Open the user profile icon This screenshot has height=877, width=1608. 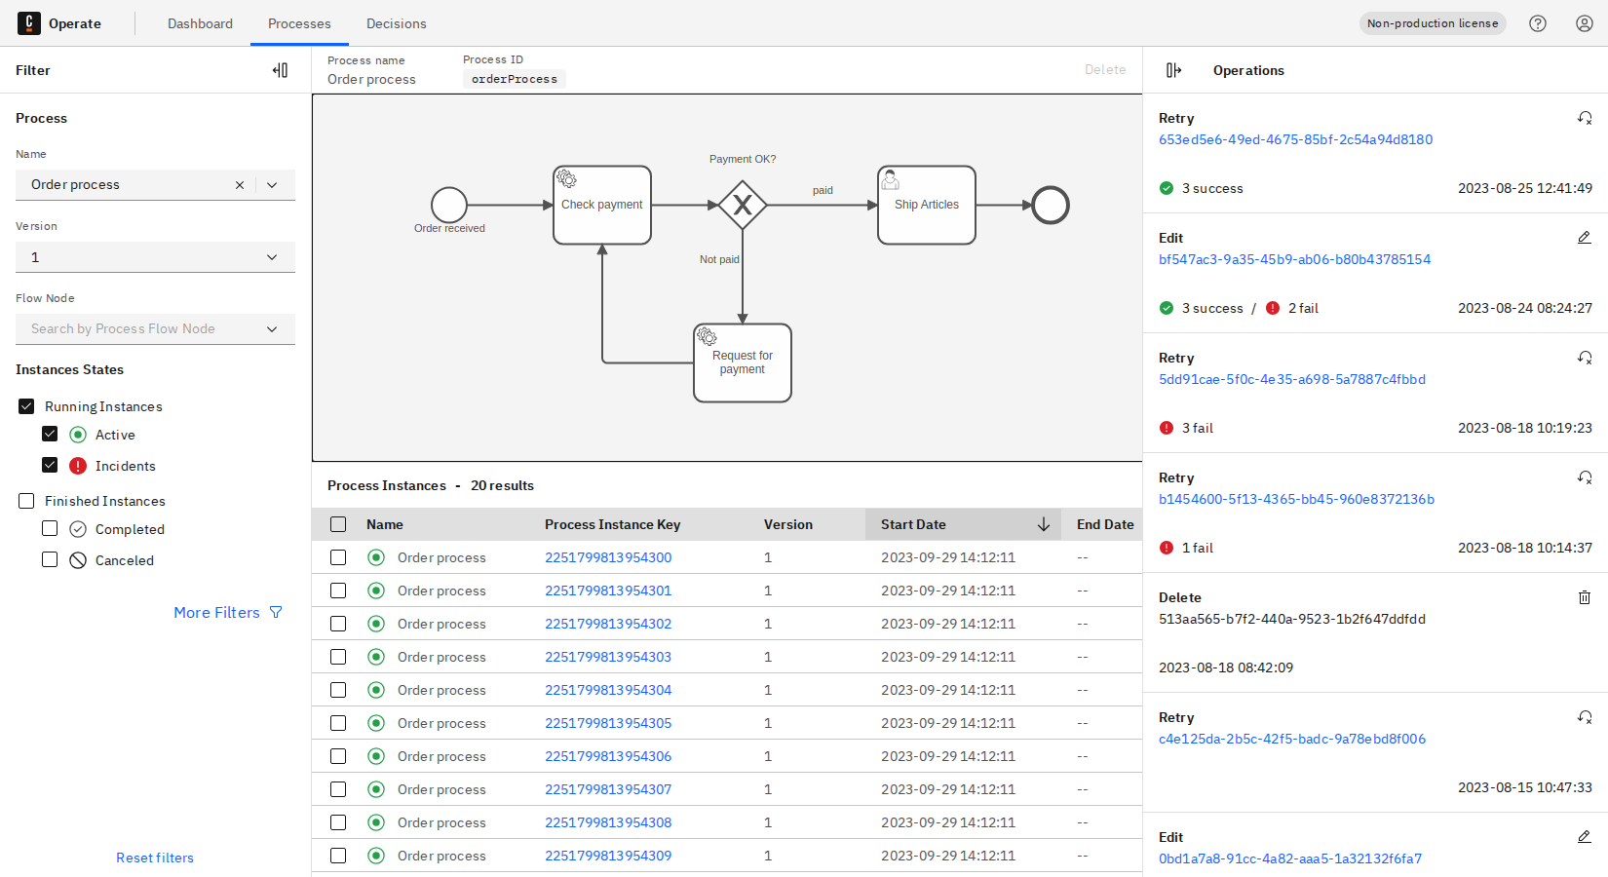pyautogui.click(x=1585, y=23)
